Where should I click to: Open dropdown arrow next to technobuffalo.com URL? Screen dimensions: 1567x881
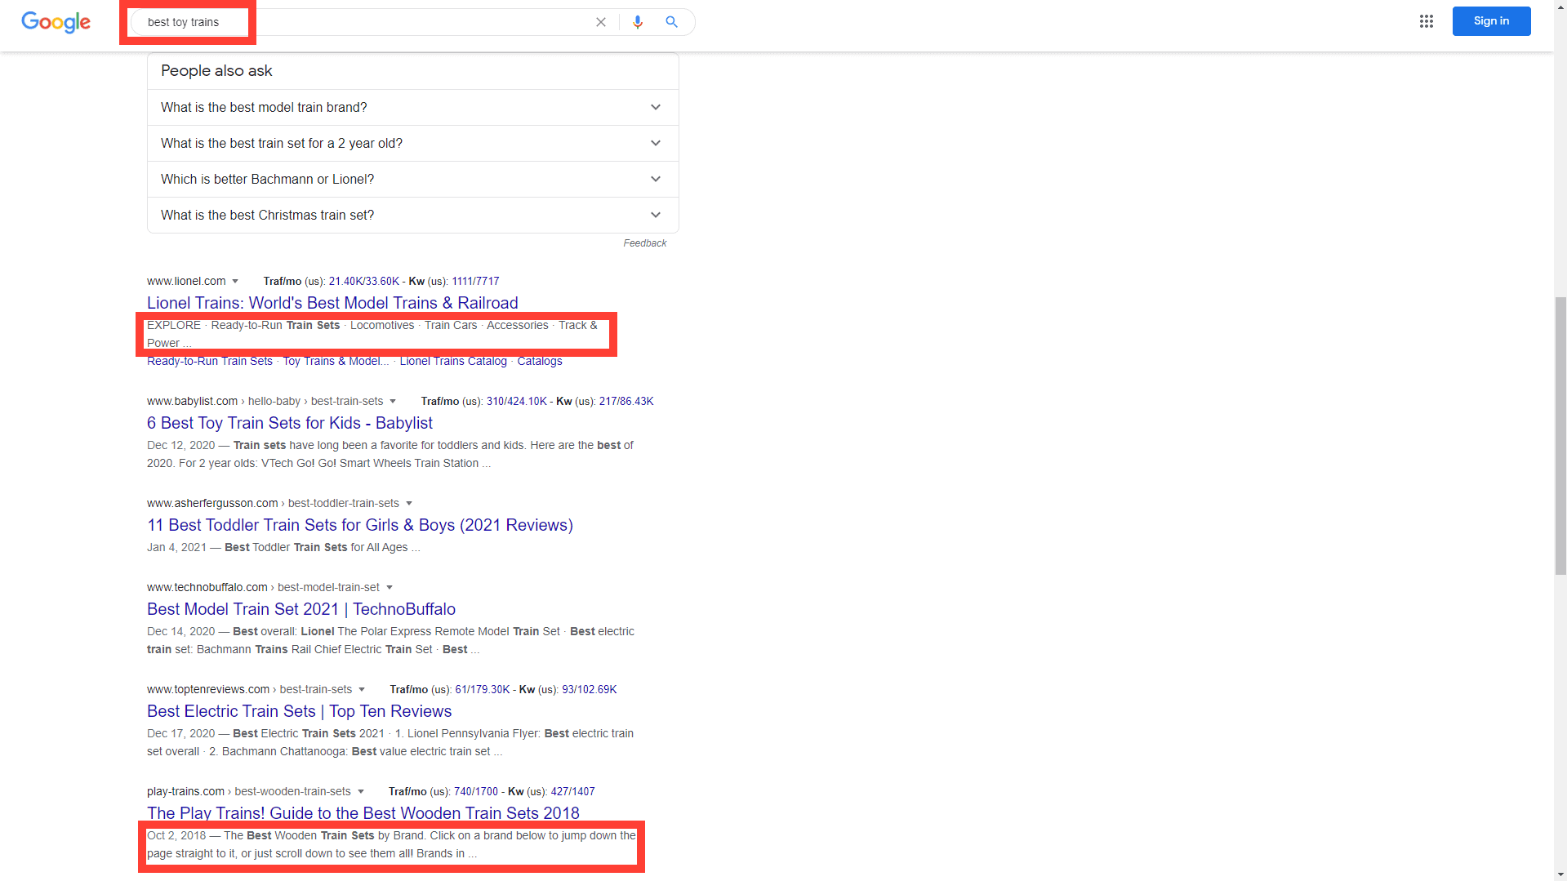pyautogui.click(x=390, y=588)
